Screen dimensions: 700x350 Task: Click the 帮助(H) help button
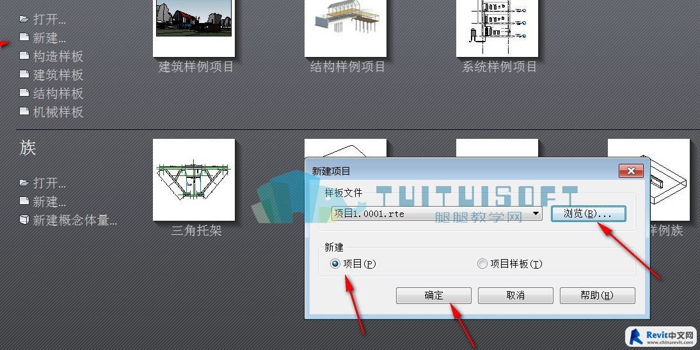coord(598,296)
